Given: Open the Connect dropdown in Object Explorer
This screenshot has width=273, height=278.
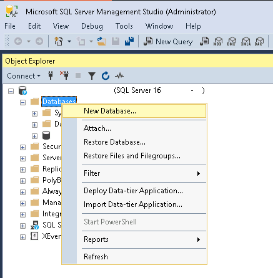Looking at the screenshot, I should (x=24, y=76).
